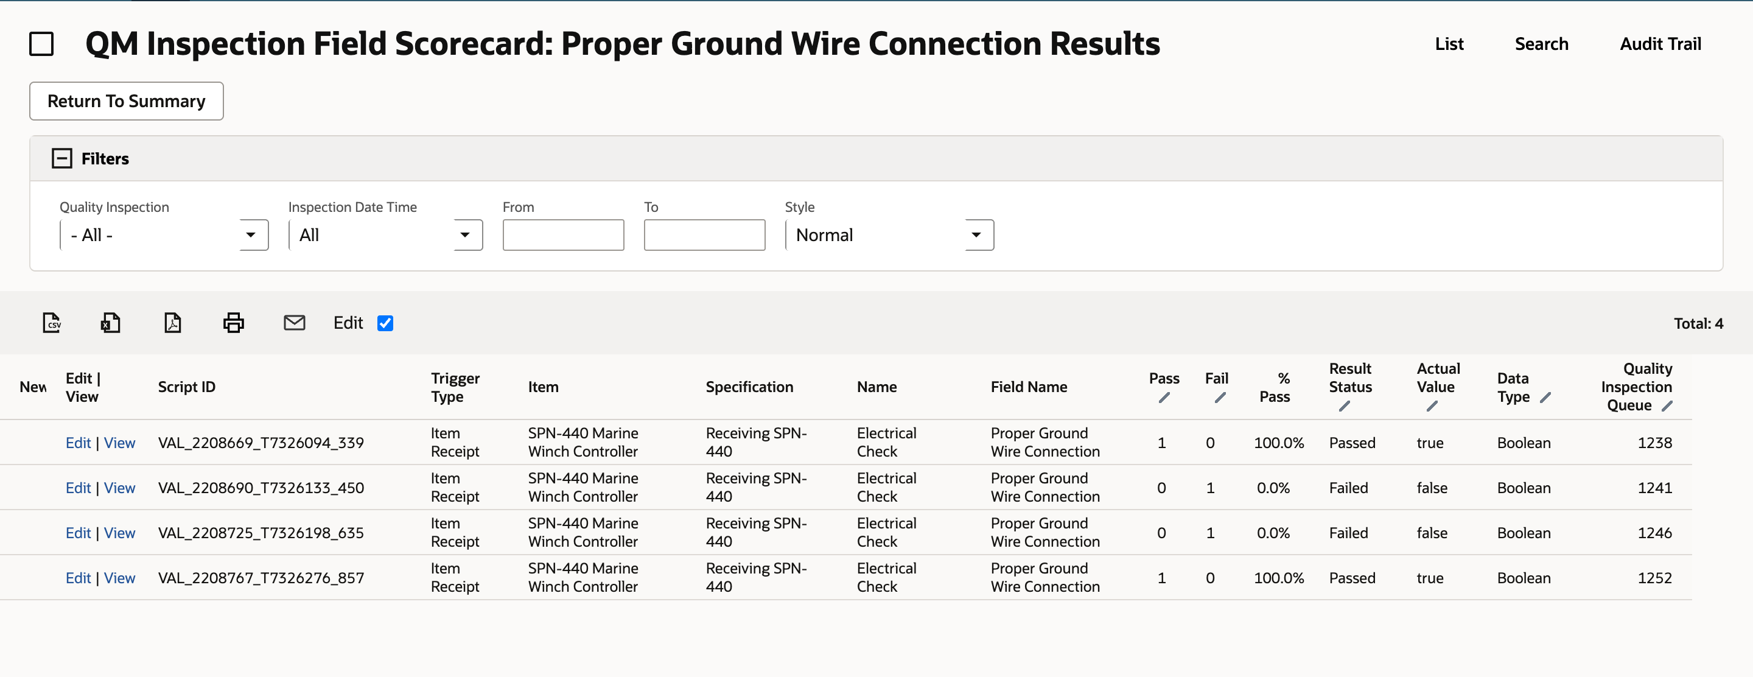This screenshot has height=677, width=1753.
Task: Export results to PDF document
Action: (173, 323)
